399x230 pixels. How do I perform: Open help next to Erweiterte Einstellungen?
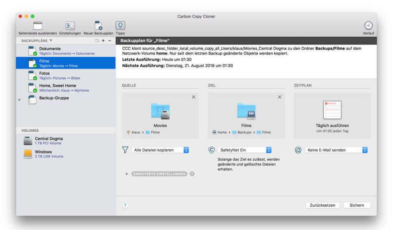(192, 174)
